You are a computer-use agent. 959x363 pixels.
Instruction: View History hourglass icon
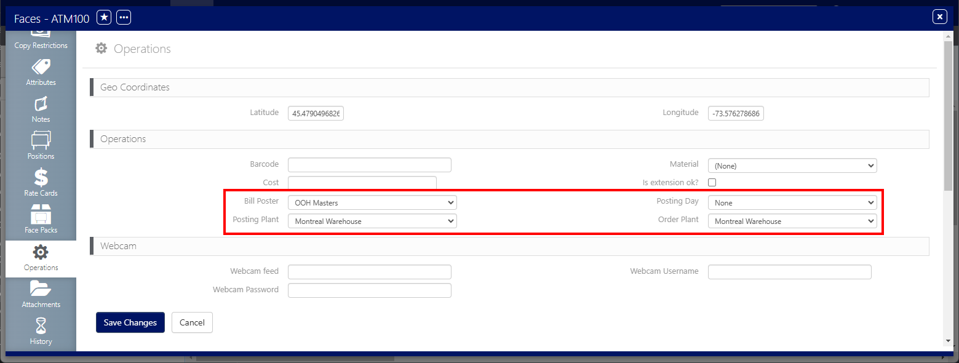[41, 325]
